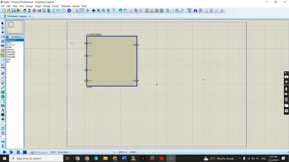Open Netflix from the taskbar
Screen dimensions: 289x162
[143, 158]
